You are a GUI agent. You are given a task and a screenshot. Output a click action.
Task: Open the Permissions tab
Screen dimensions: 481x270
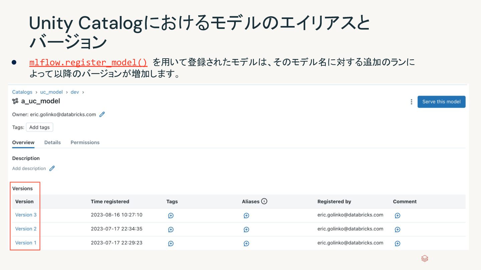point(85,142)
